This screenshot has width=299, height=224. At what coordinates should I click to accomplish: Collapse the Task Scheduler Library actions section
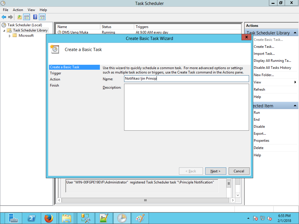[x=295, y=33]
